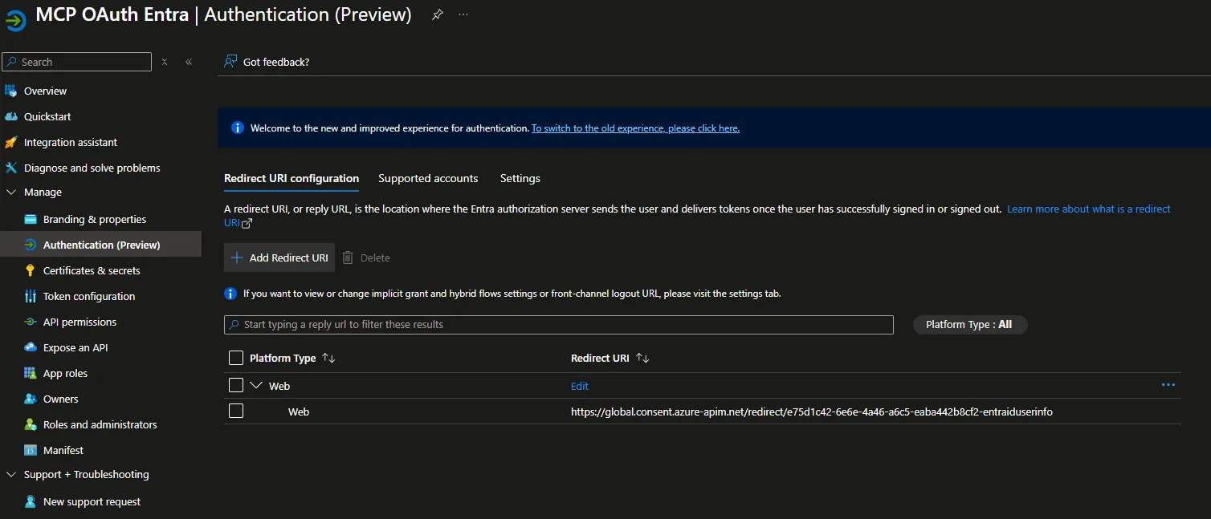This screenshot has height=519, width=1211.
Task: Open Authentication (Preview) in the sidebar
Action: [x=100, y=245]
